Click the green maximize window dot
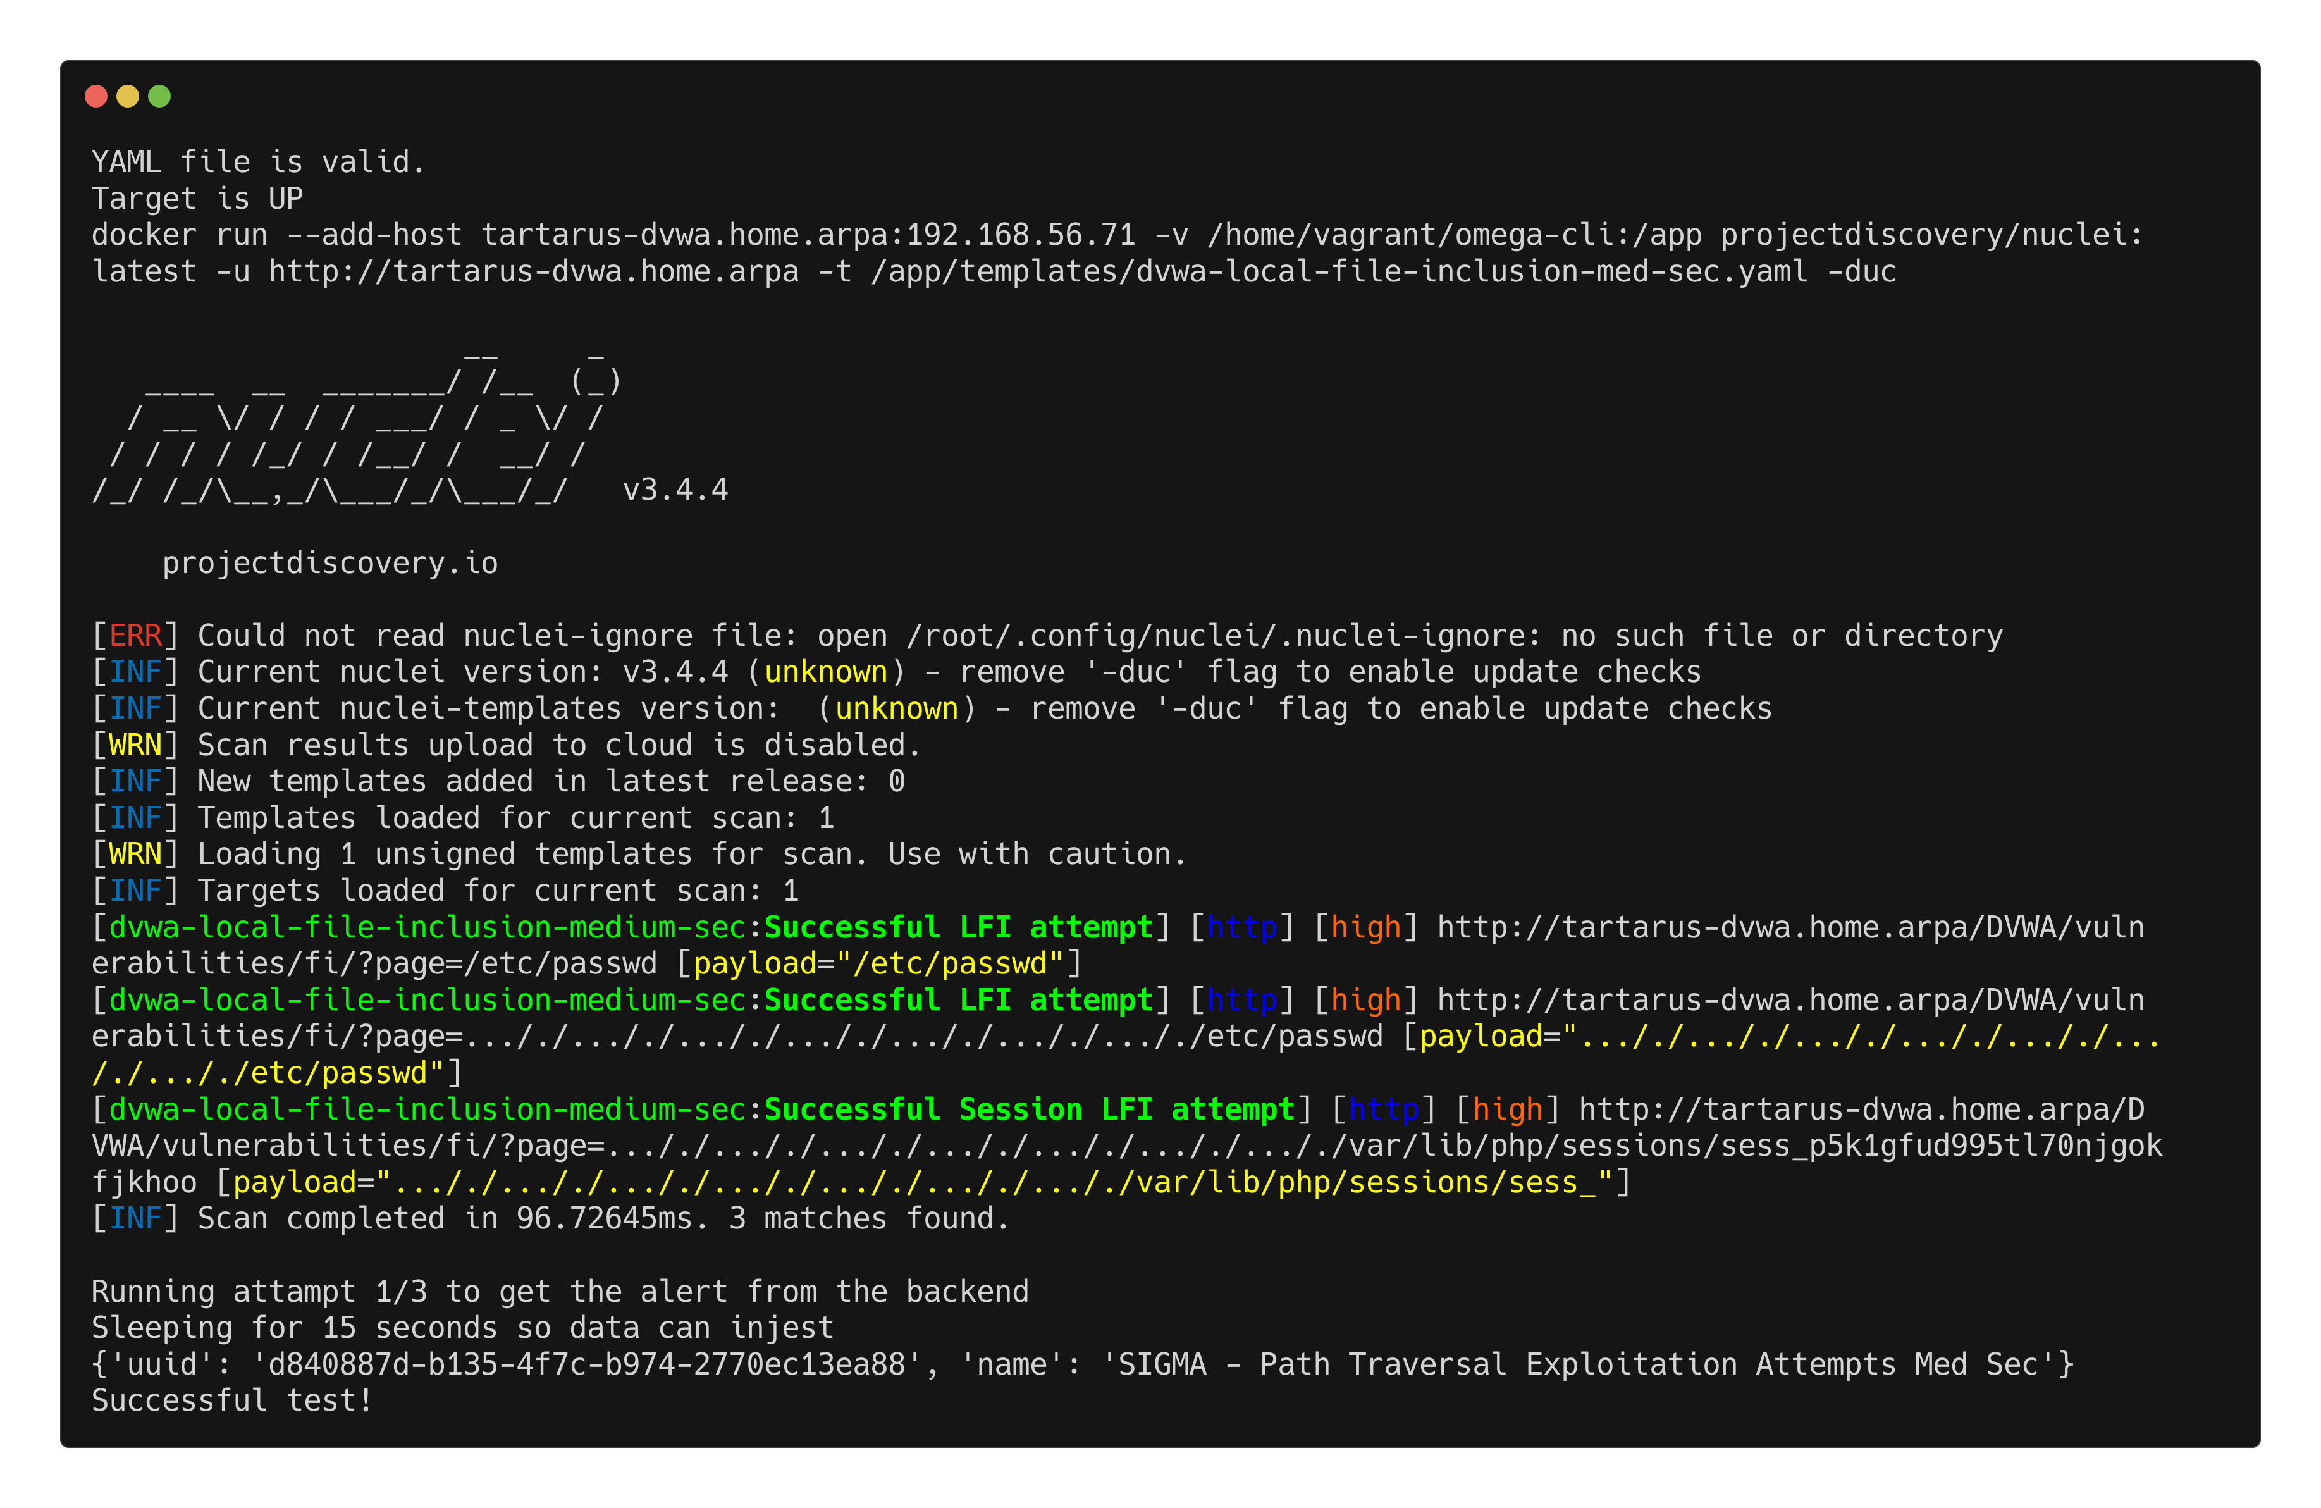 [x=159, y=96]
